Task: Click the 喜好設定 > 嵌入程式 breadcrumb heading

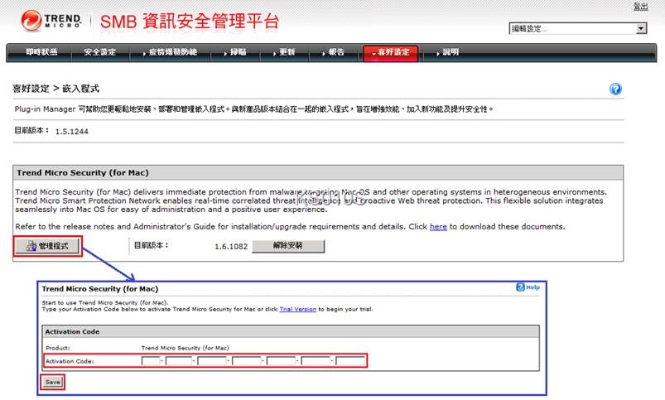Action: [x=55, y=89]
